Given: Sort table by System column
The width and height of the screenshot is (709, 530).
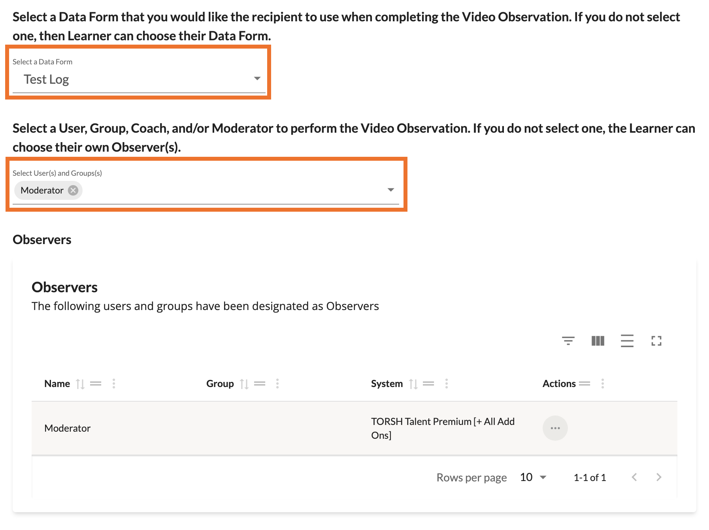Looking at the screenshot, I should (x=413, y=384).
